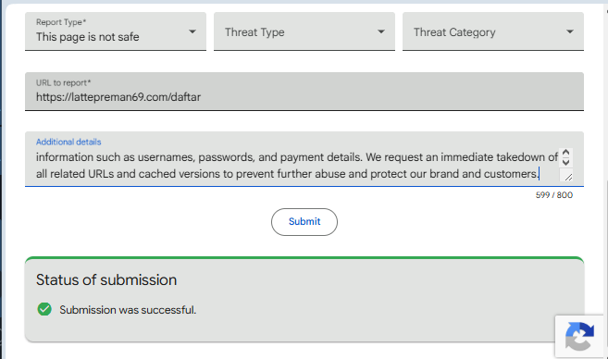Click the 'Status of submission' heading
This screenshot has width=608, height=359.
coord(106,280)
